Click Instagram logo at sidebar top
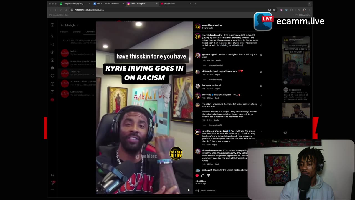Screen dimensions: 355x200 coord(52,25)
